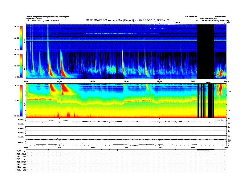
Task: Click the 04:00 tick label under RAD1 spectrogram
Action: [x=59, y=81]
